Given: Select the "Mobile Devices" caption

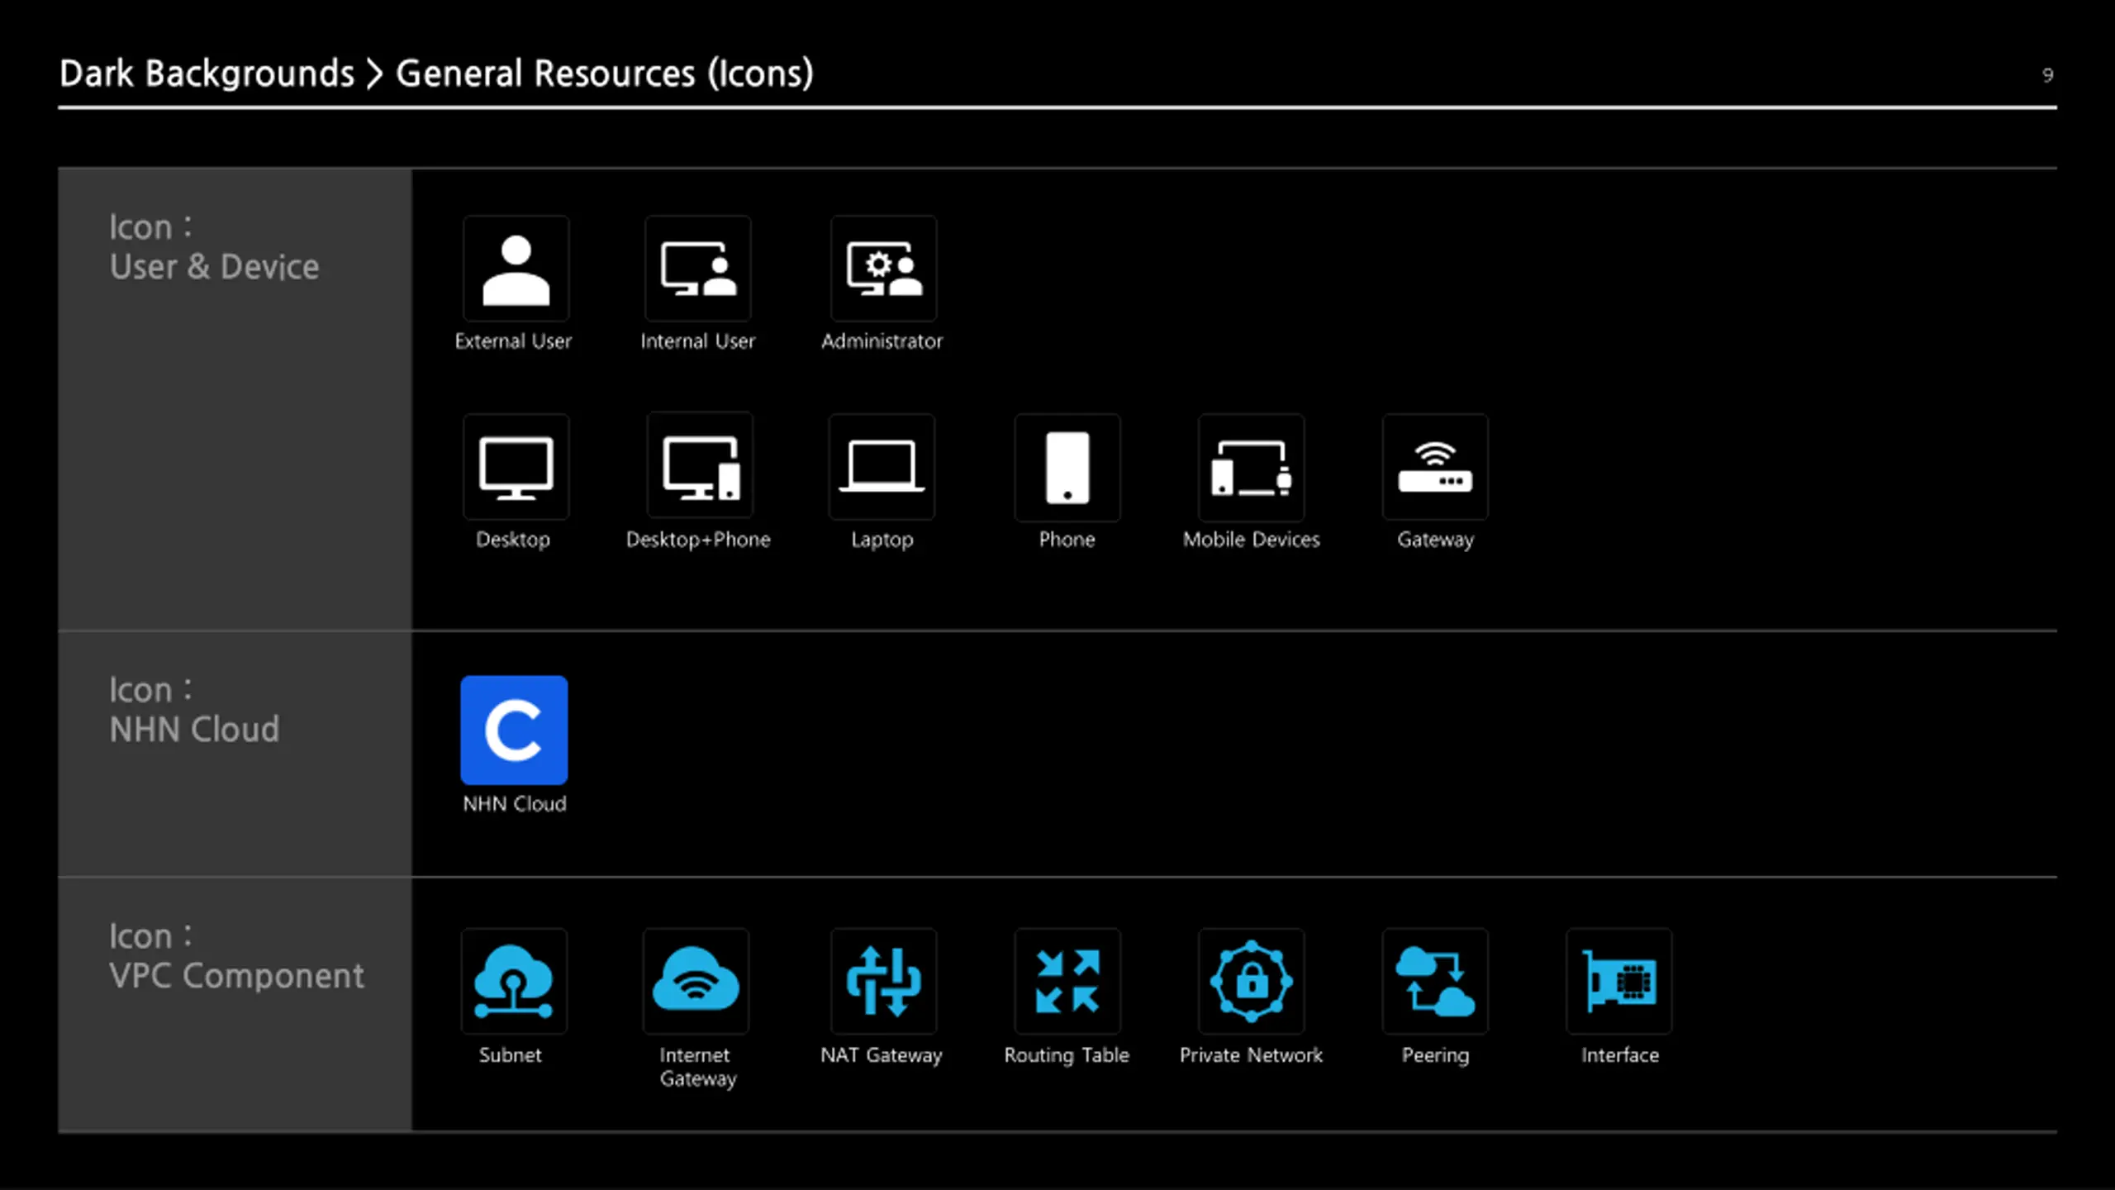Looking at the screenshot, I should [x=1251, y=540].
